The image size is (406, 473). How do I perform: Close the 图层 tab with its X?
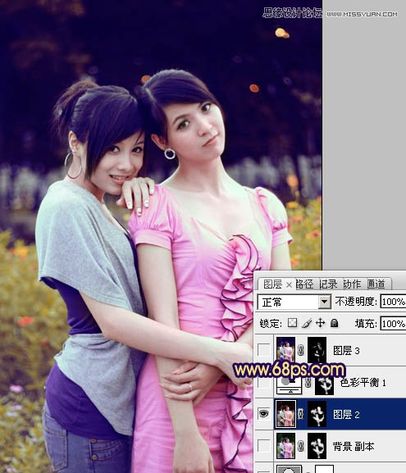coord(289,284)
